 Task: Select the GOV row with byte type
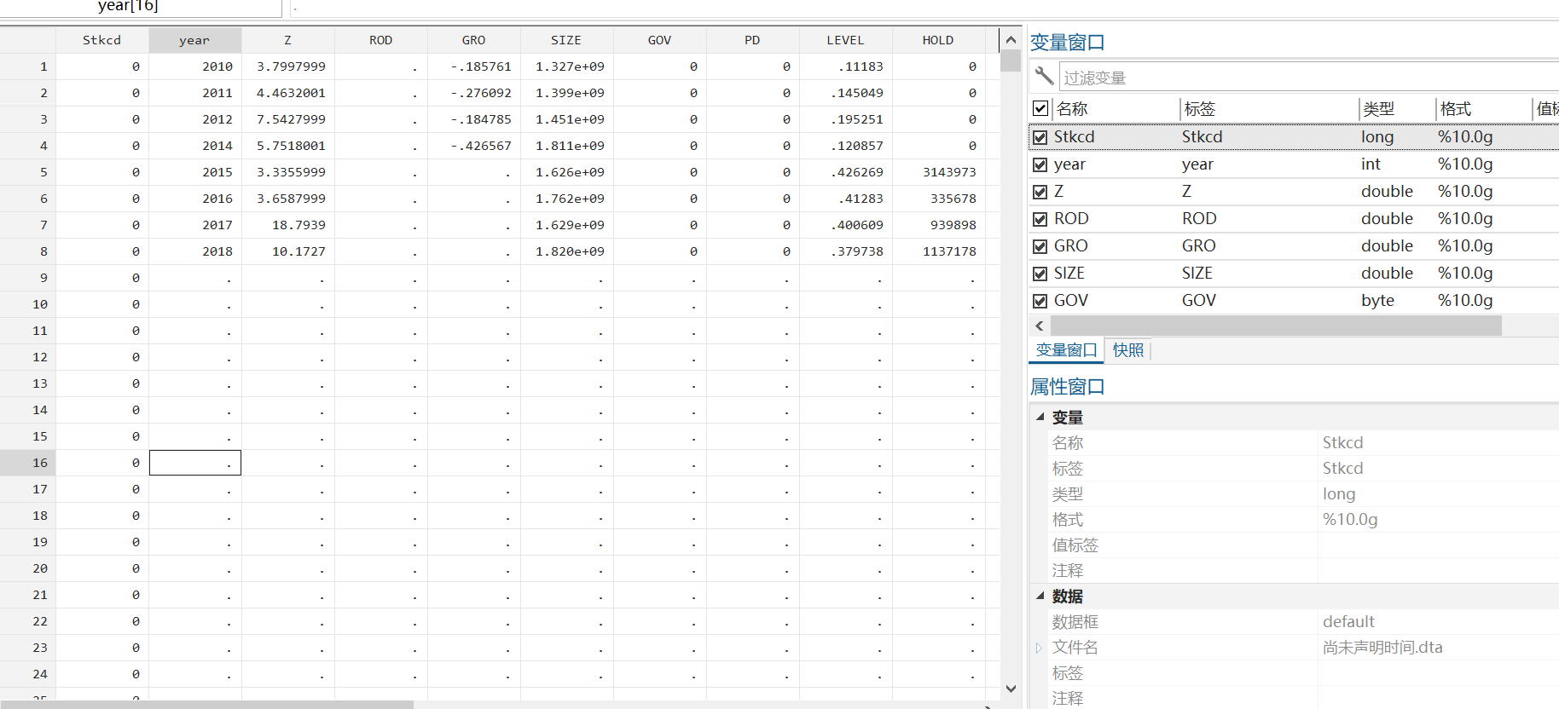1294,301
